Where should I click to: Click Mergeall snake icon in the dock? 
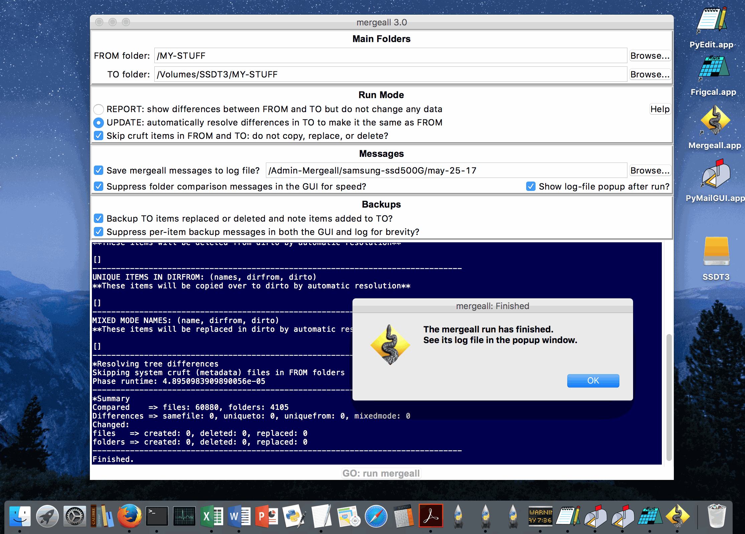click(677, 516)
